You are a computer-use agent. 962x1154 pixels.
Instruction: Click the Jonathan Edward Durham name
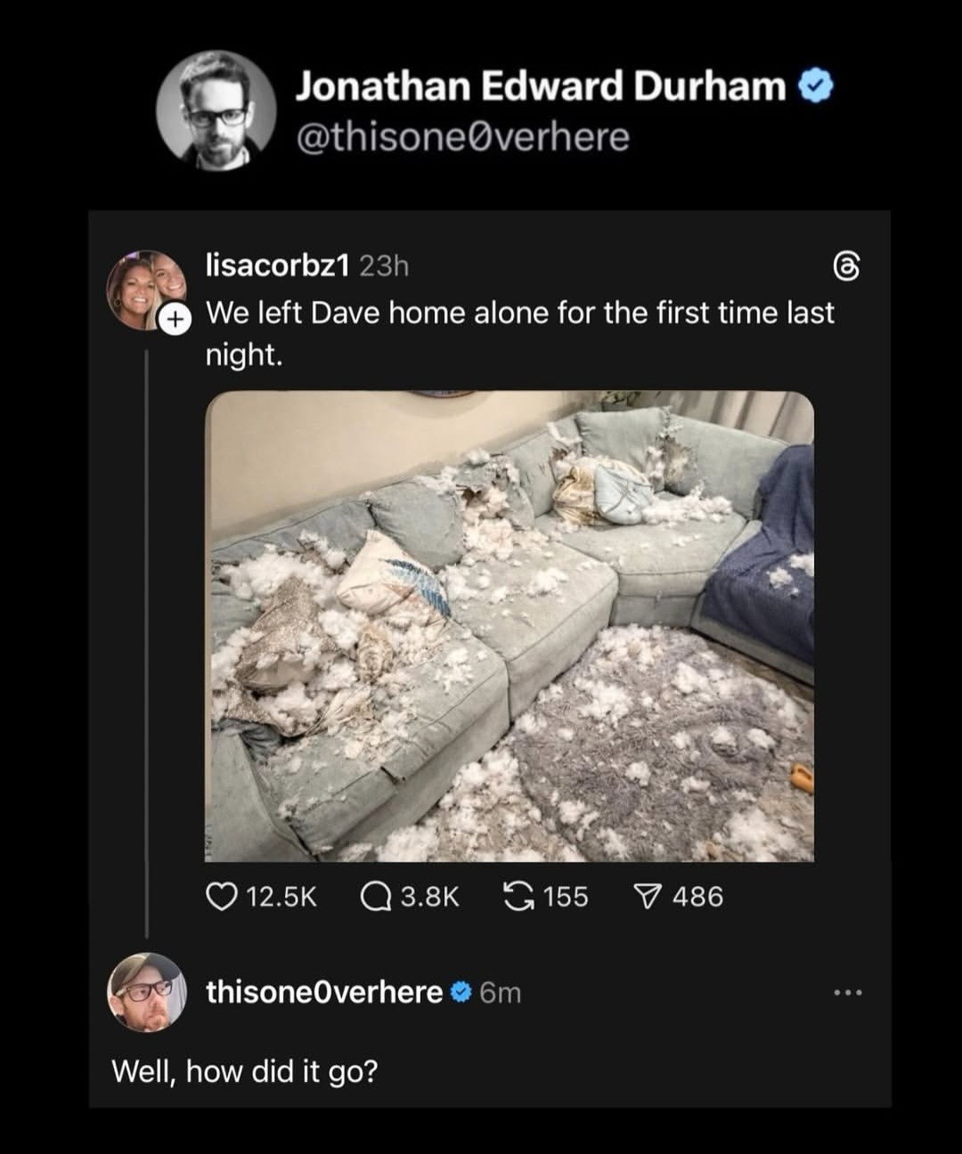(x=541, y=86)
